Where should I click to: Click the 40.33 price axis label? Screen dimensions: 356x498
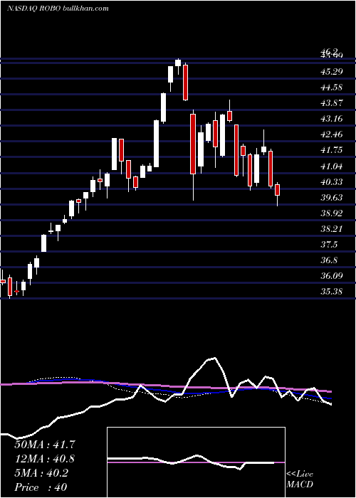332,181
